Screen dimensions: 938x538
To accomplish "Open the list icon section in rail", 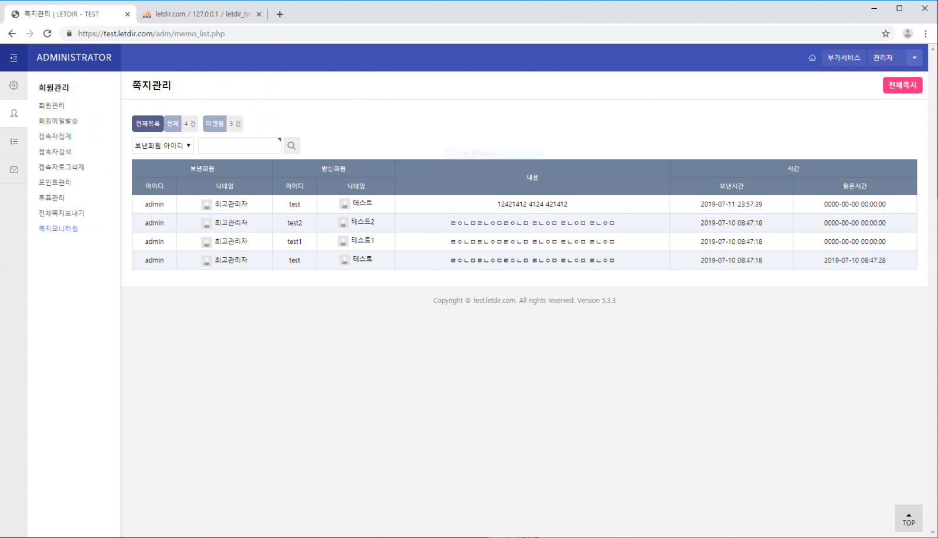I will coord(13,141).
